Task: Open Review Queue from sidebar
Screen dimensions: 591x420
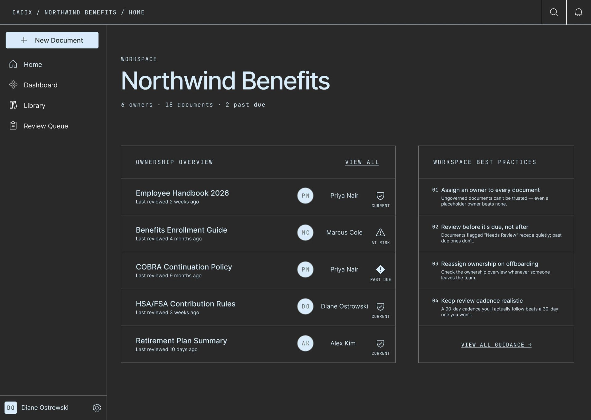Action: pos(46,126)
